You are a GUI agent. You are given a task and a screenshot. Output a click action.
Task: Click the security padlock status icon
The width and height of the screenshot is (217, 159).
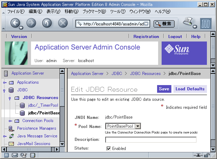(x=207, y=155)
